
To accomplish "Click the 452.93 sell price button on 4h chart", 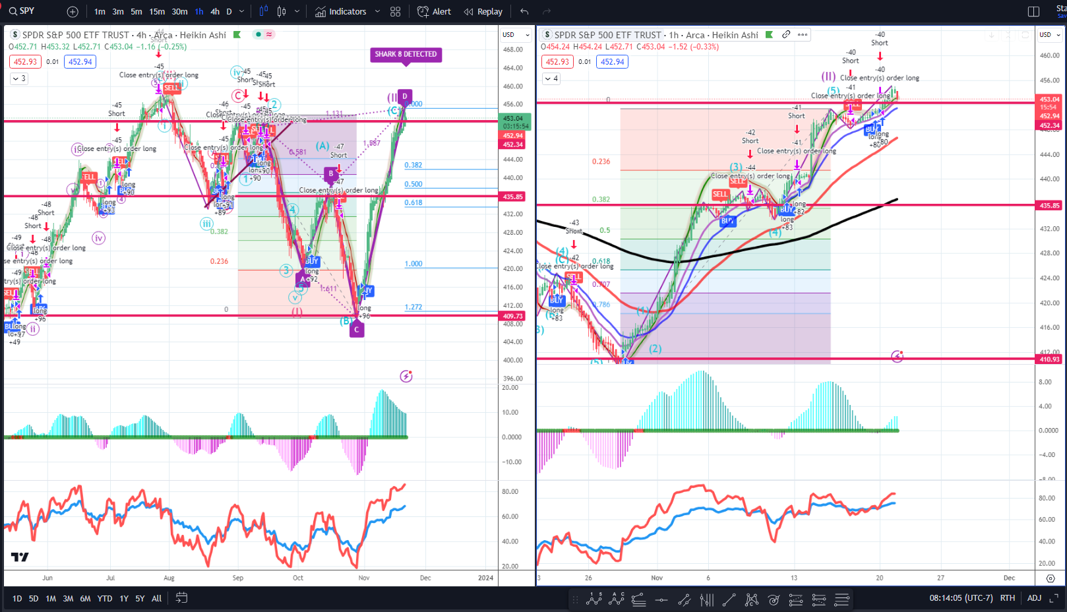I will (x=26, y=62).
